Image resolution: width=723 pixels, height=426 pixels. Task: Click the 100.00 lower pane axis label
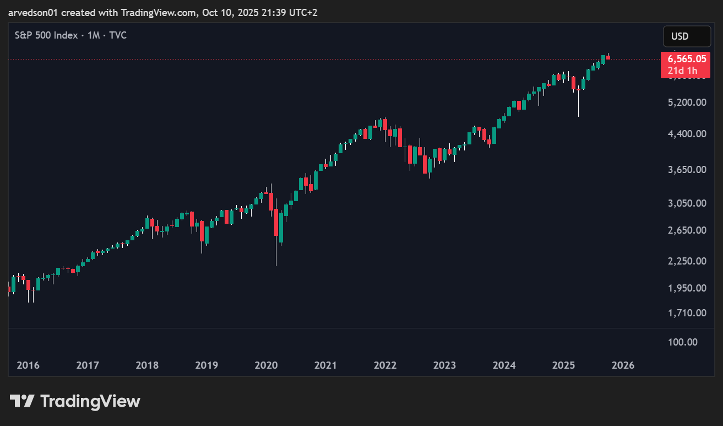683,342
